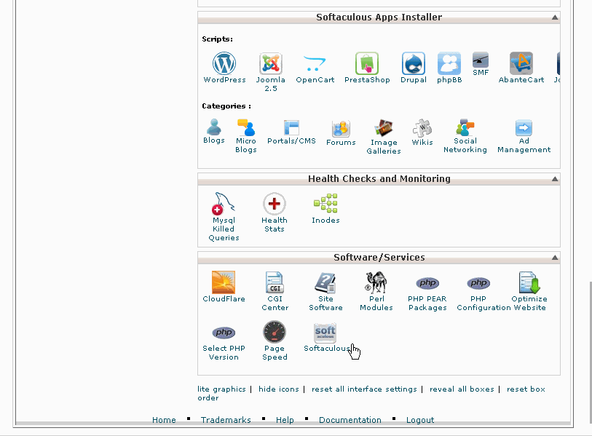View the Health Stats icon

[274, 204]
